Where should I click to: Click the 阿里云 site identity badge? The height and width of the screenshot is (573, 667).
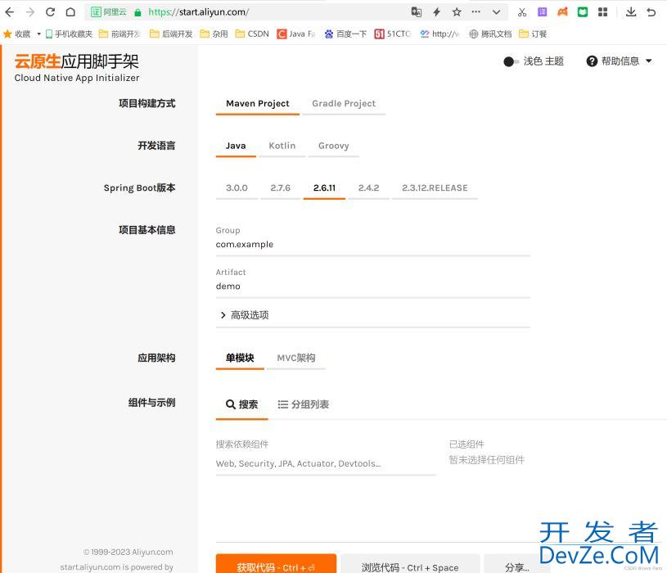(x=109, y=12)
